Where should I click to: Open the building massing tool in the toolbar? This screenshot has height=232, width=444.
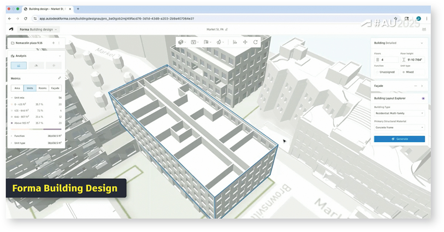click(x=181, y=42)
